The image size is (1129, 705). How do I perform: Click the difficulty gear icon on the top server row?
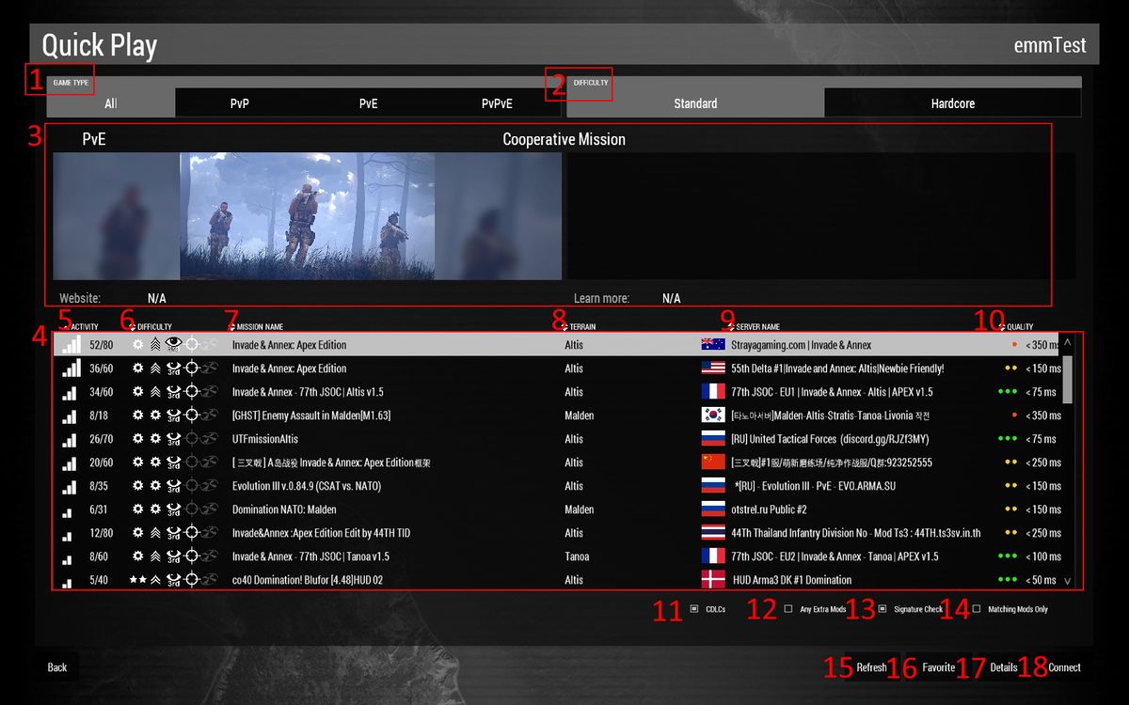(138, 344)
